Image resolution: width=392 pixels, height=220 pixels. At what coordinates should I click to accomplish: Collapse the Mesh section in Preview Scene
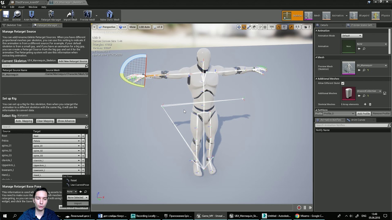point(316,57)
